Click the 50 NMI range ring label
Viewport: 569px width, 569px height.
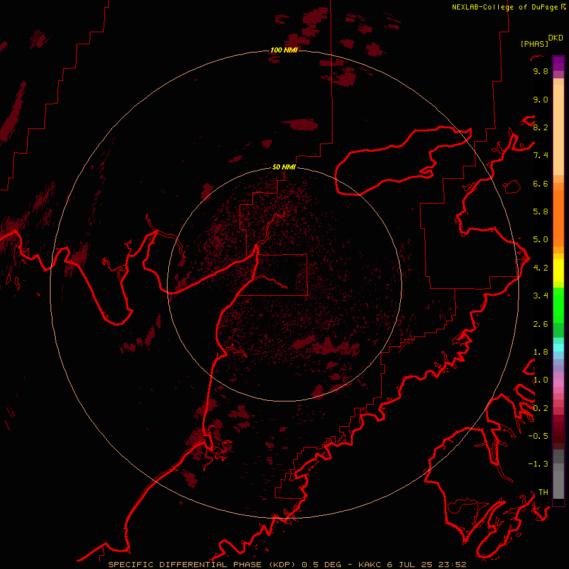[284, 167]
